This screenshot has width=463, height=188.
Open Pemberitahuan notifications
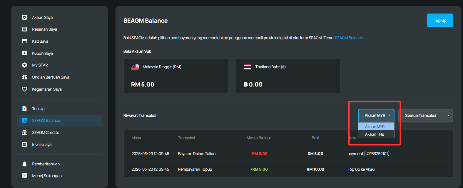pyautogui.click(x=60, y=164)
